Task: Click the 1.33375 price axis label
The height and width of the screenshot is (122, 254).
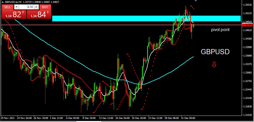Action: pyautogui.click(x=247, y=64)
